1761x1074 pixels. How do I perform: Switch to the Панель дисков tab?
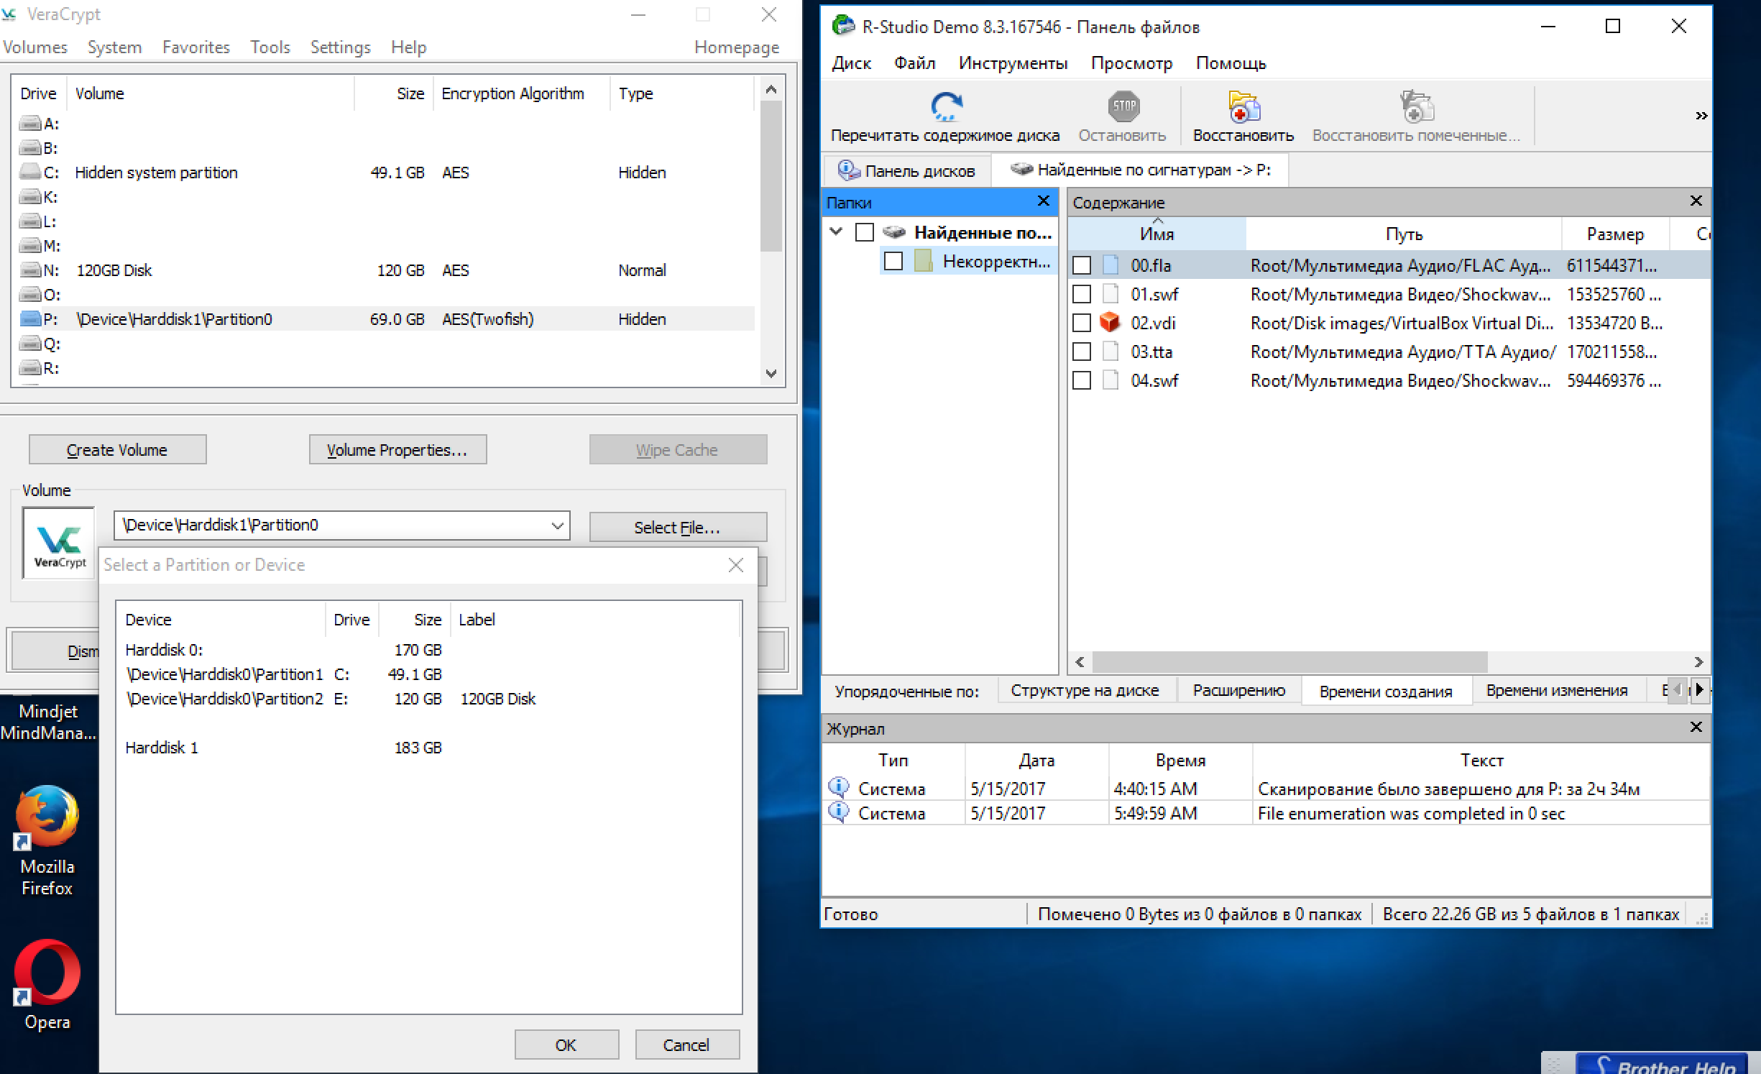(x=907, y=171)
